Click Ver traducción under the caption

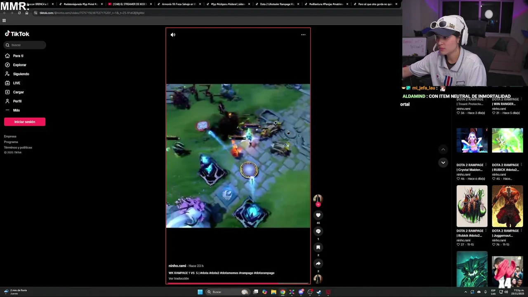(x=179, y=278)
